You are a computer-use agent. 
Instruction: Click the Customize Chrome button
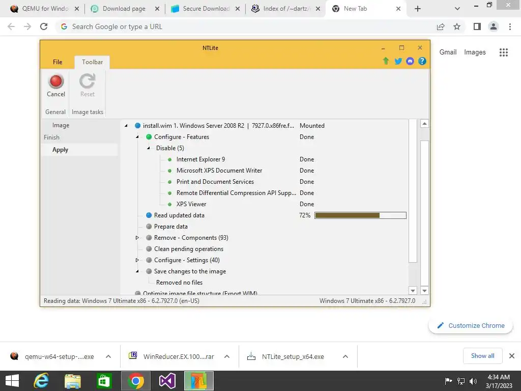click(x=471, y=325)
